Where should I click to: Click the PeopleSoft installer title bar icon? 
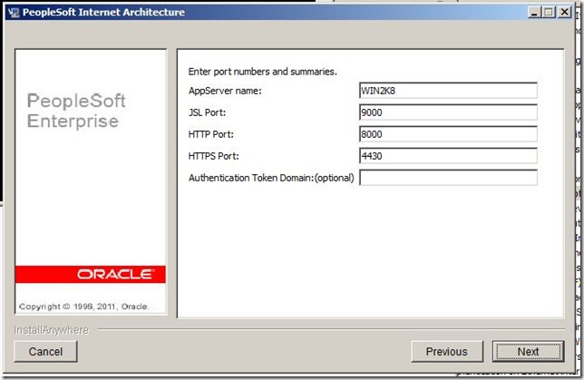point(14,13)
